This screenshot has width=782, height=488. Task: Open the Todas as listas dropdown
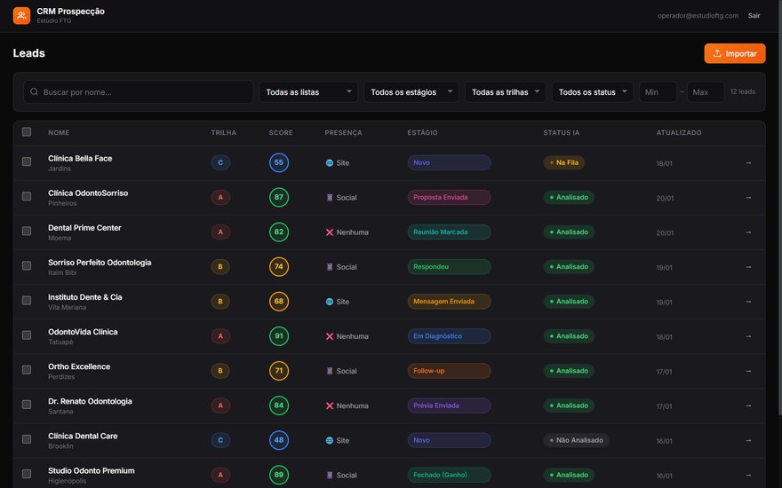tap(308, 92)
